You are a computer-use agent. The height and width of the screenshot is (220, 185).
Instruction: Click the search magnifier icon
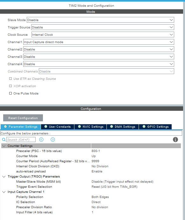tap(4, 140)
